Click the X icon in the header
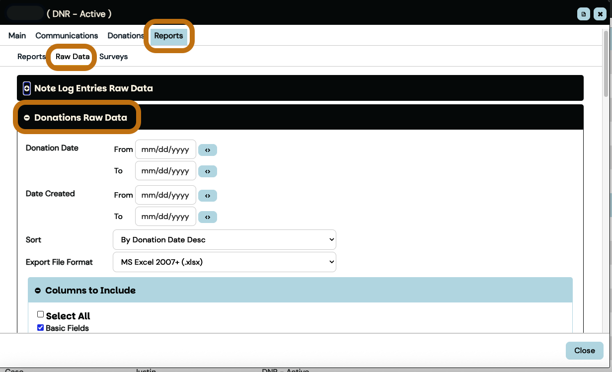The width and height of the screenshot is (612, 372). tap(600, 14)
